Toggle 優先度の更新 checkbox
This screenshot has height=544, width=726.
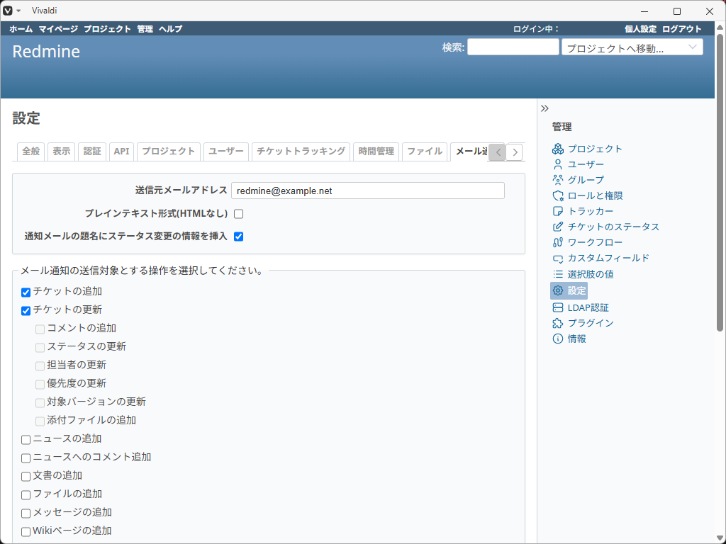click(40, 385)
